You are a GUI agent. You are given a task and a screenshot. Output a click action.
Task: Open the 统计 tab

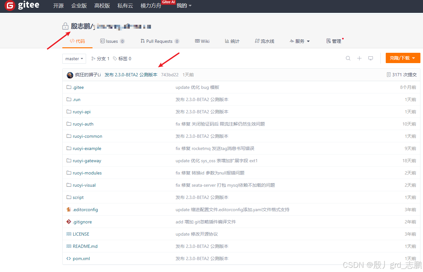click(x=232, y=41)
